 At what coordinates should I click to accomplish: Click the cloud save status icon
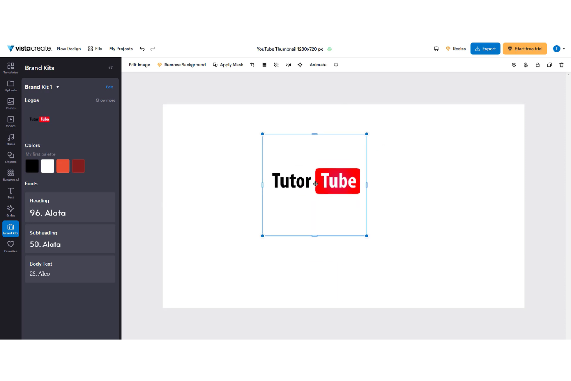[x=329, y=49]
